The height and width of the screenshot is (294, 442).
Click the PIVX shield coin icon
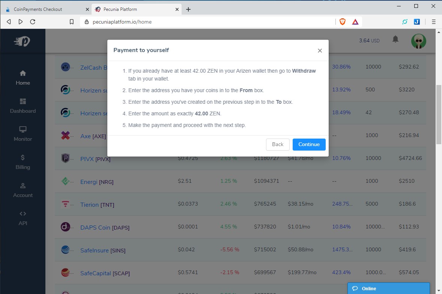(x=65, y=158)
